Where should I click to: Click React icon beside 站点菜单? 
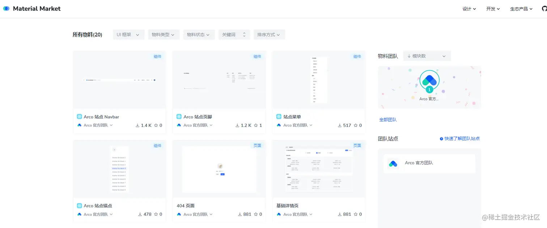click(279, 117)
